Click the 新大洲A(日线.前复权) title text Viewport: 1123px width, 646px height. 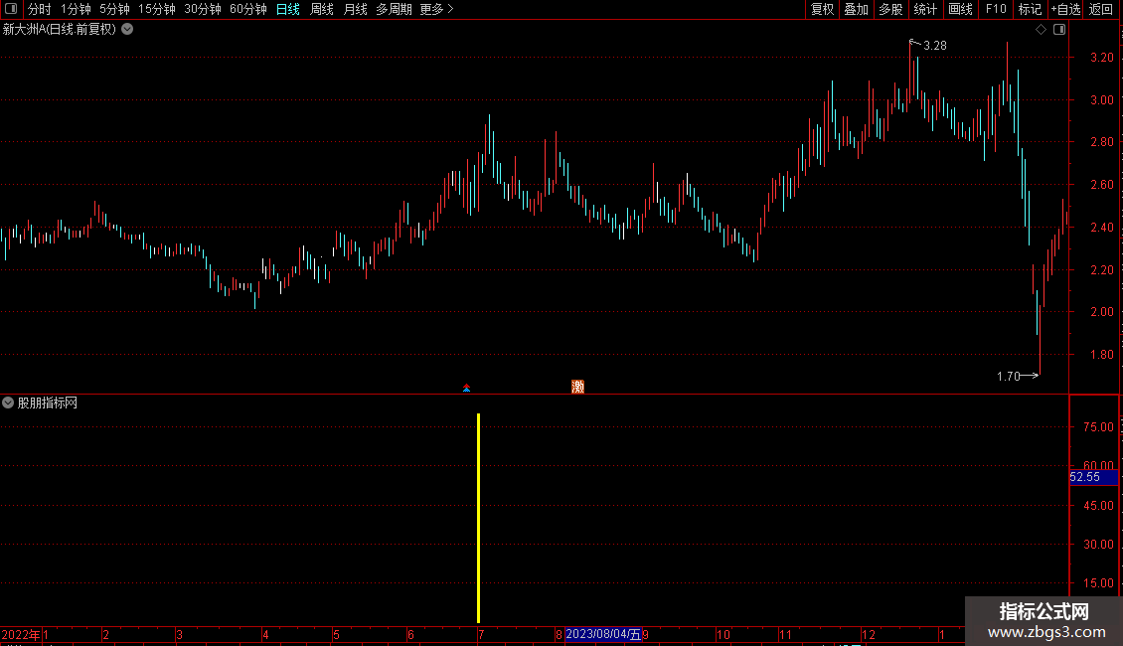(x=60, y=30)
